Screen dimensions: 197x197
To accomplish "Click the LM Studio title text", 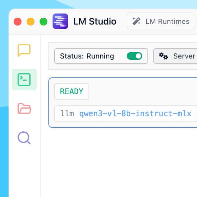I will 95,22.
